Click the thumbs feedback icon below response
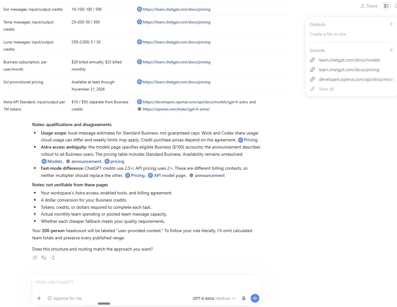Viewport: 397px width, 307px height. [44, 258]
